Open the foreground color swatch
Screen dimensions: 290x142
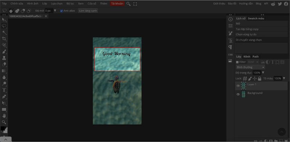[3, 129]
